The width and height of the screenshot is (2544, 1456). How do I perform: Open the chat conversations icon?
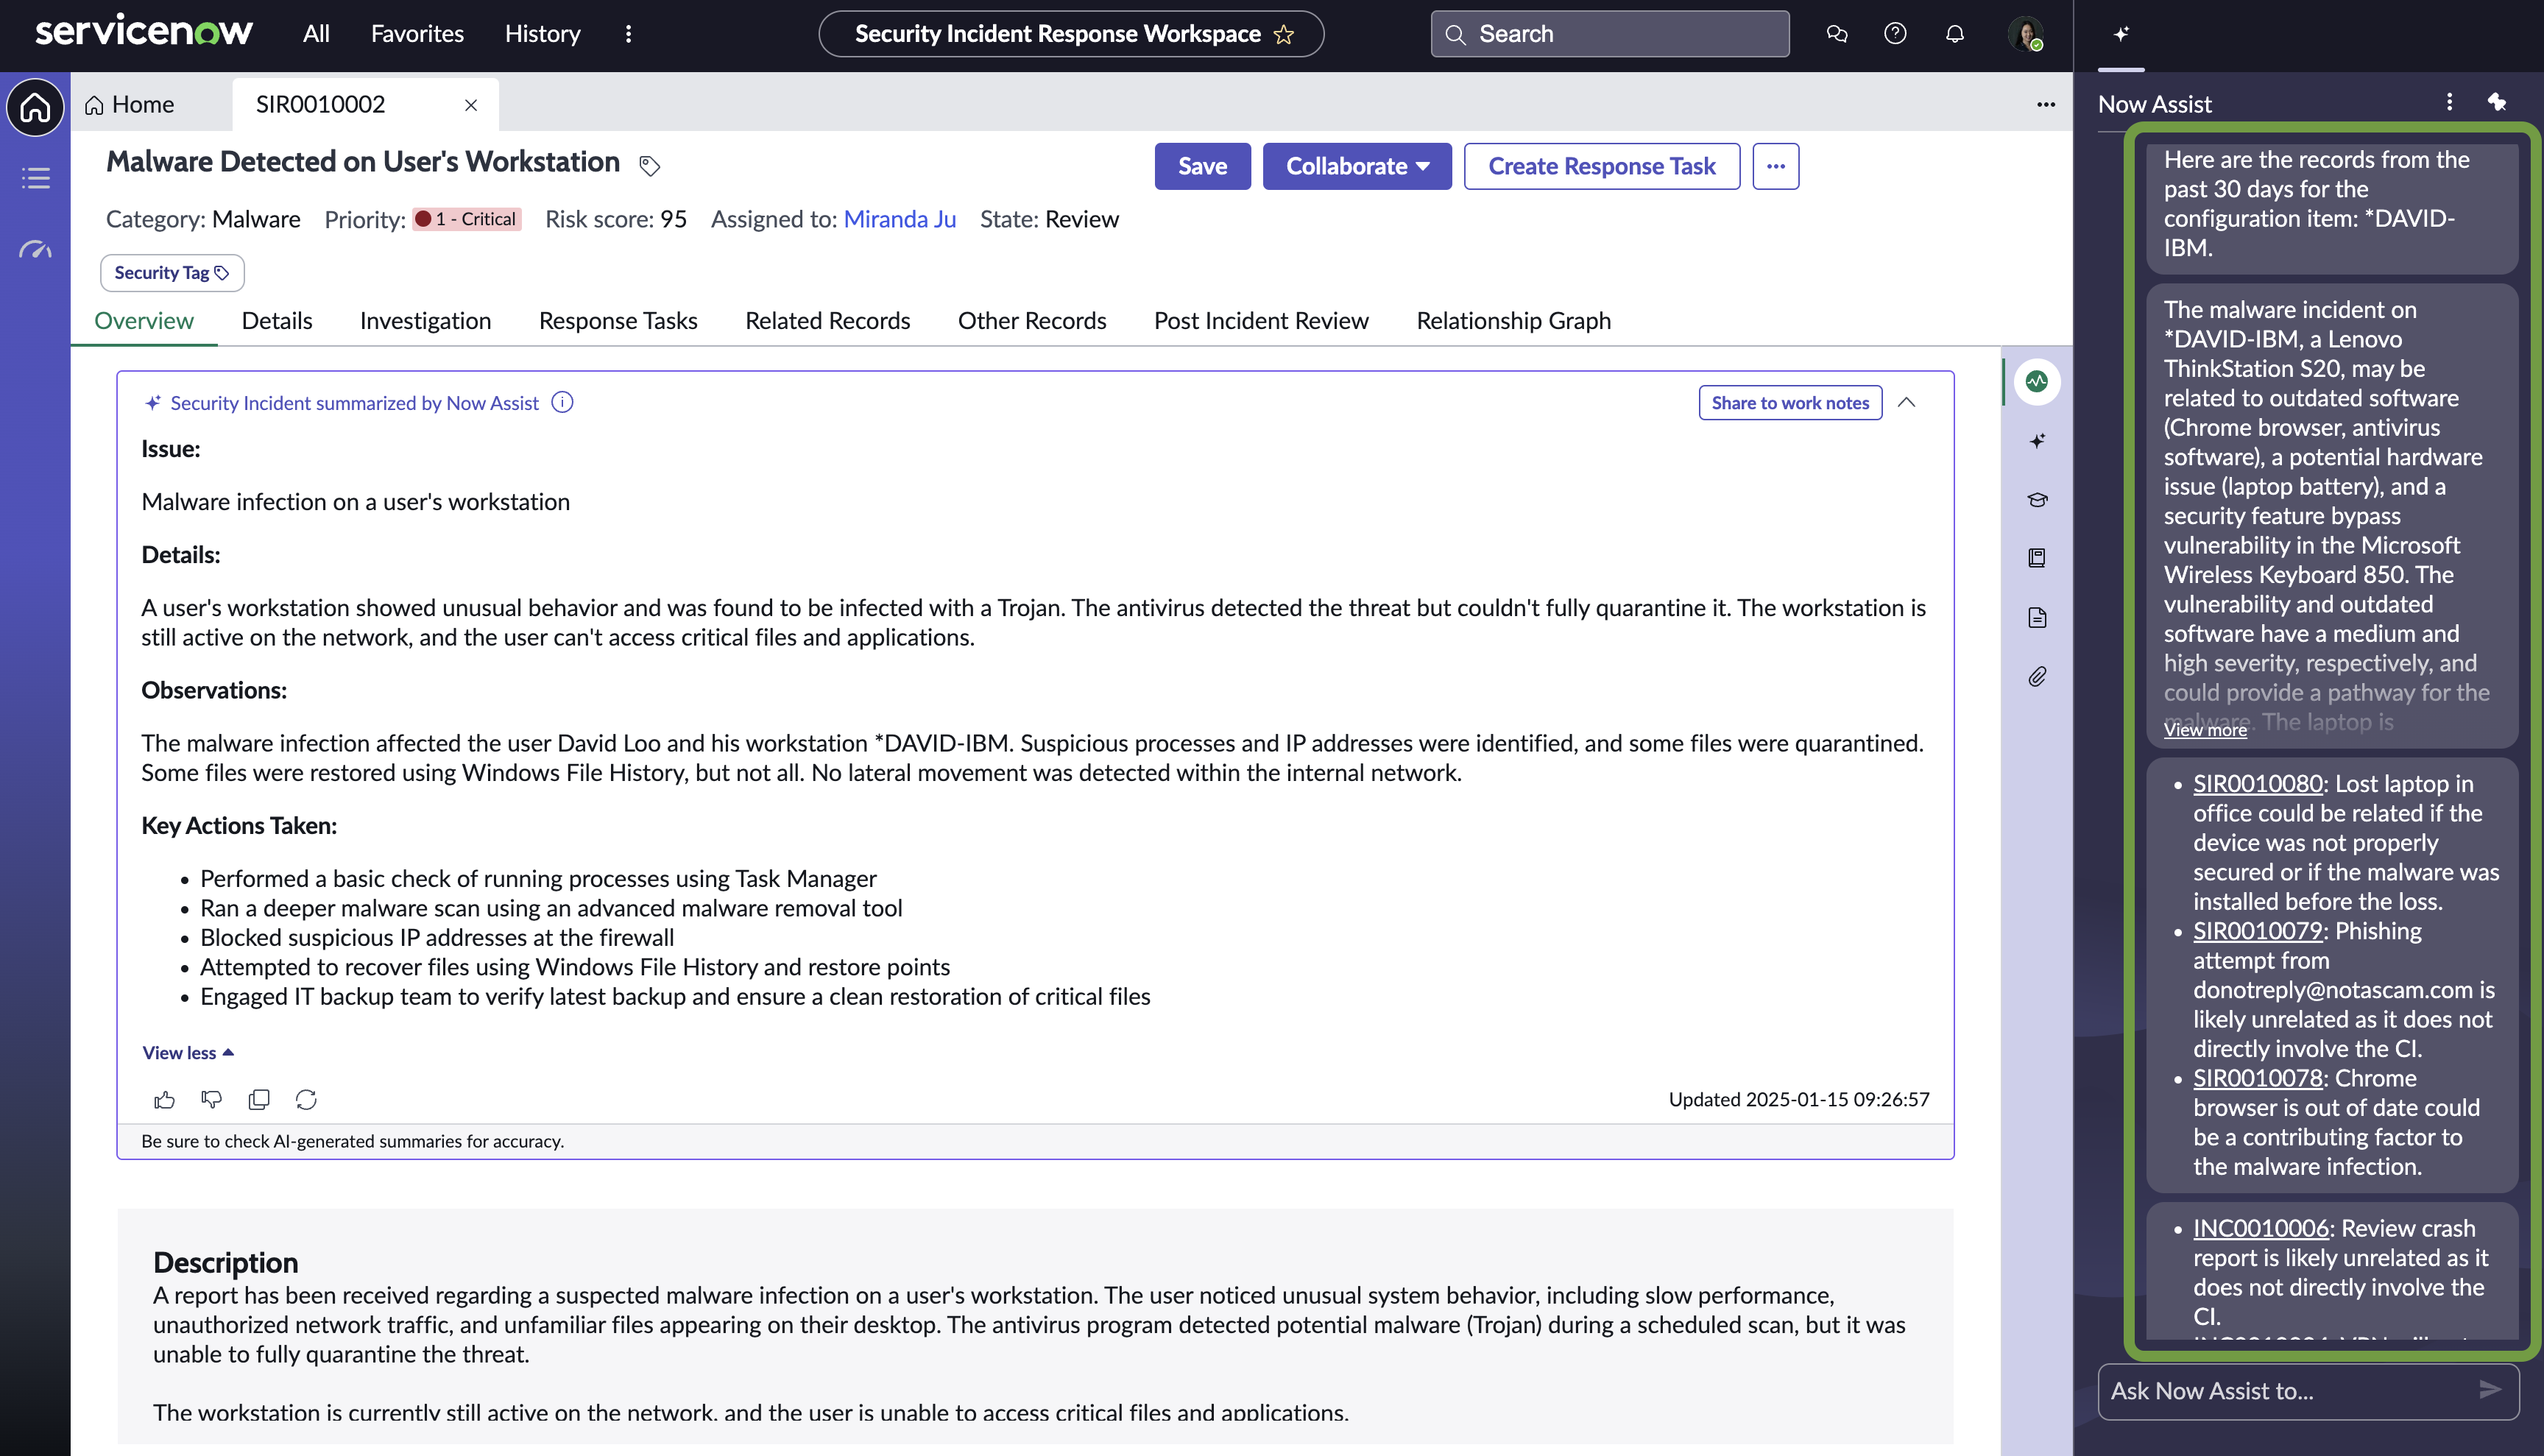coord(1836,34)
